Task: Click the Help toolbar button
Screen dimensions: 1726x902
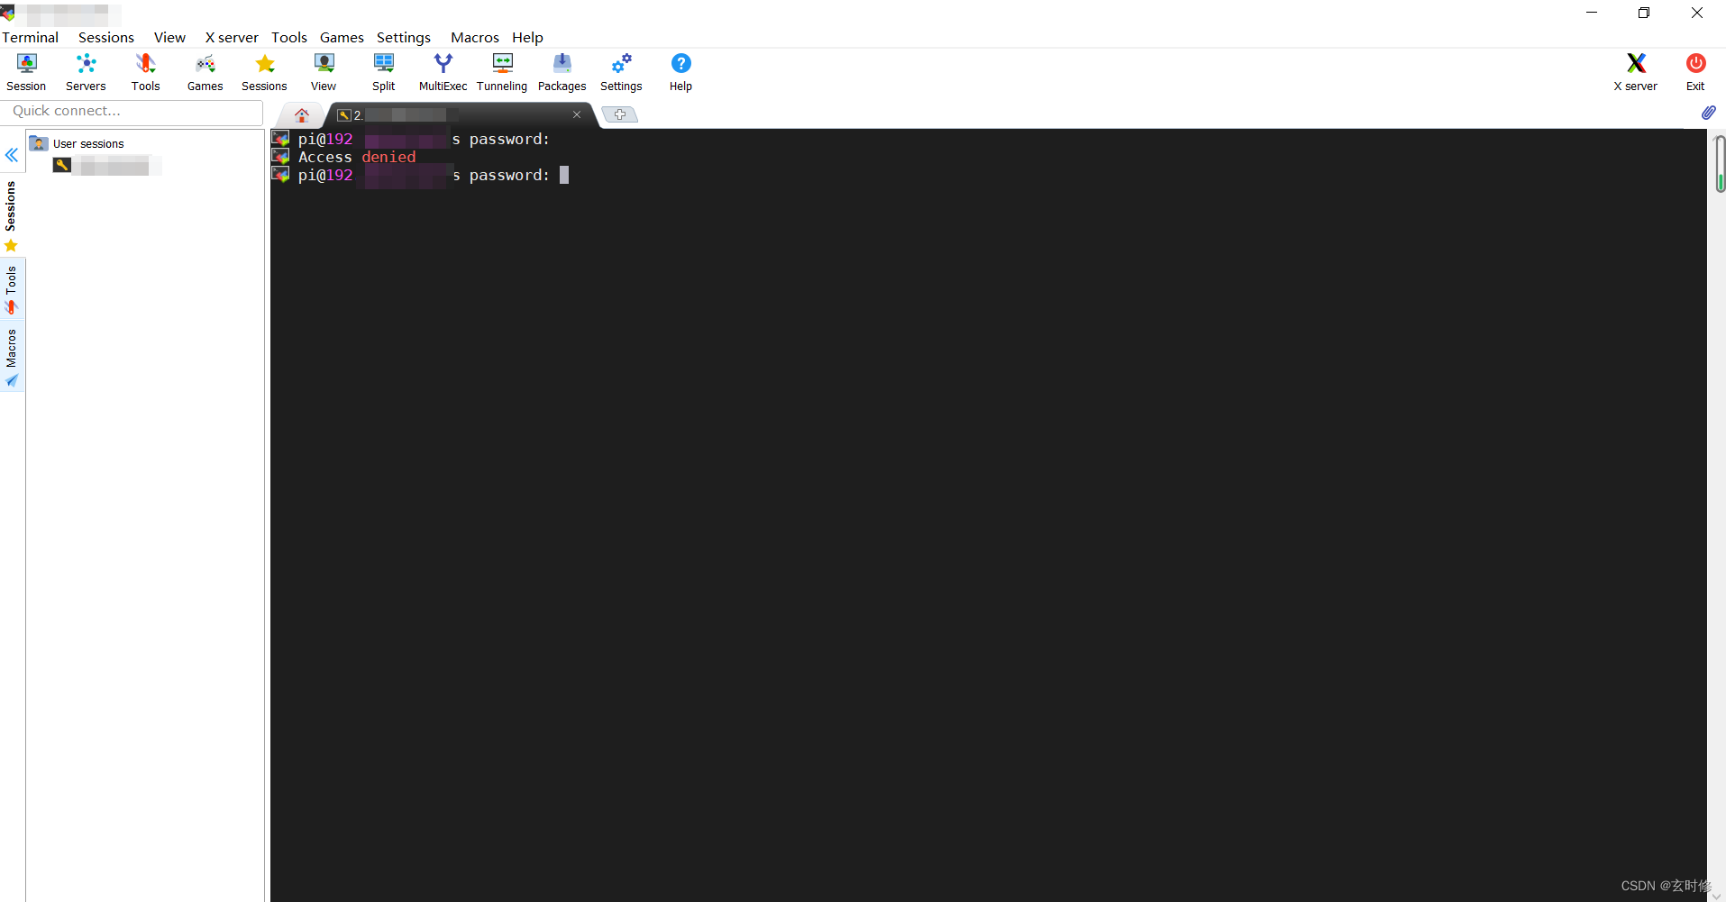Action: click(680, 71)
